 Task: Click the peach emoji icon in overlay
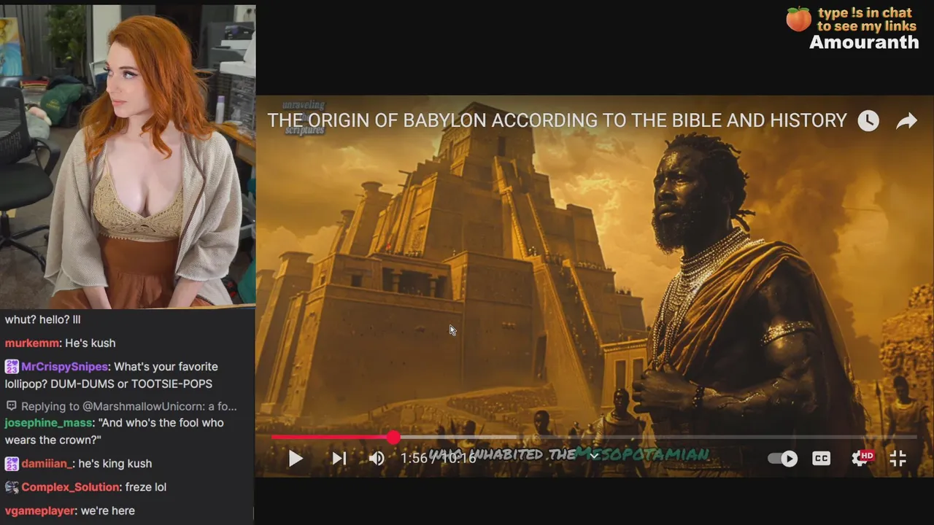coord(798,19)
